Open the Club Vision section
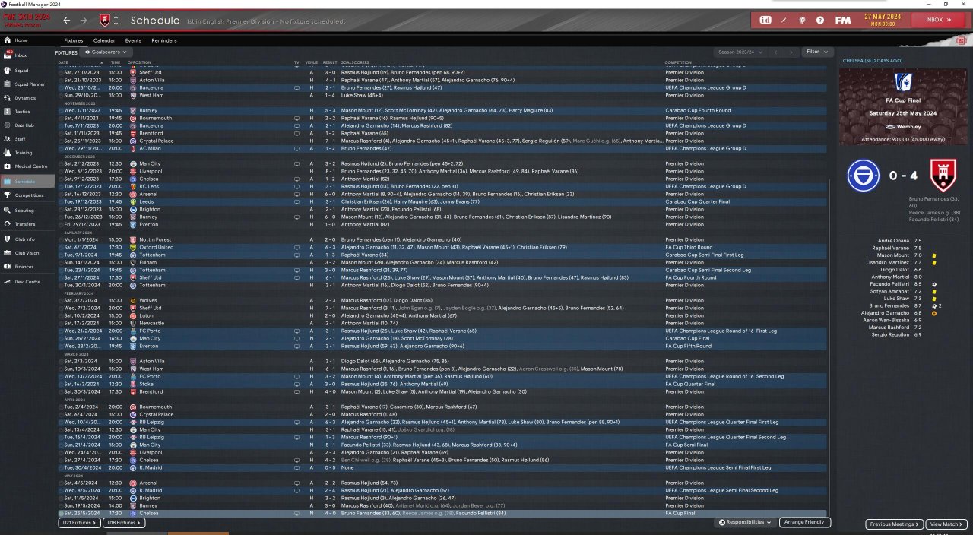This screenshot has height=535, width=973. 27,252
